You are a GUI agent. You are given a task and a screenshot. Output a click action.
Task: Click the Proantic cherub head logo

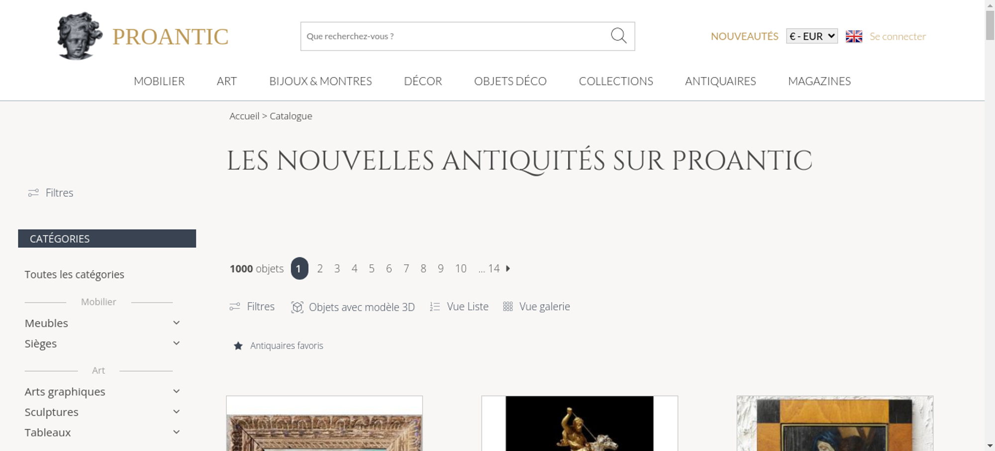click(80, 36)
